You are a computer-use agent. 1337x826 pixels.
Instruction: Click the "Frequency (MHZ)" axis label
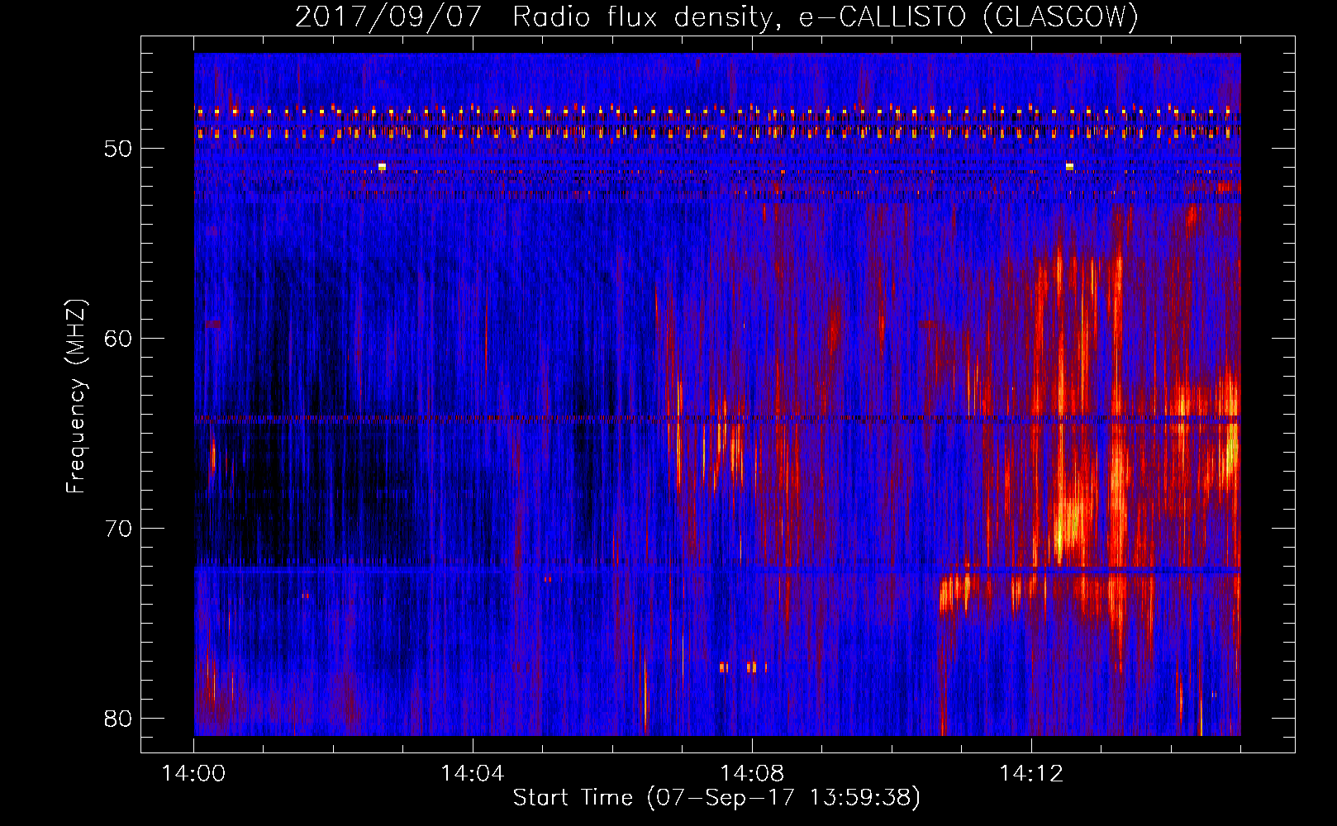coord(75,396)
